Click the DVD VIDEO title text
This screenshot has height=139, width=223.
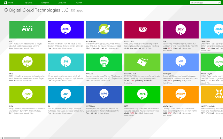(x=129, y=41)
